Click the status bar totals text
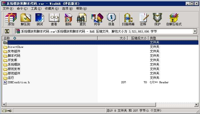This screenshot has width=200, height=114. 134,111
